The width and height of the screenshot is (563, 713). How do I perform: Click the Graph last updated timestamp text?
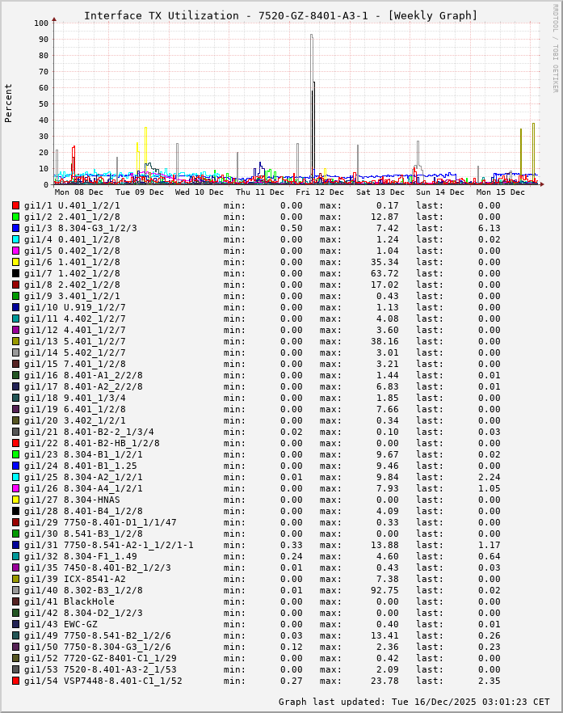pos(414,702)
